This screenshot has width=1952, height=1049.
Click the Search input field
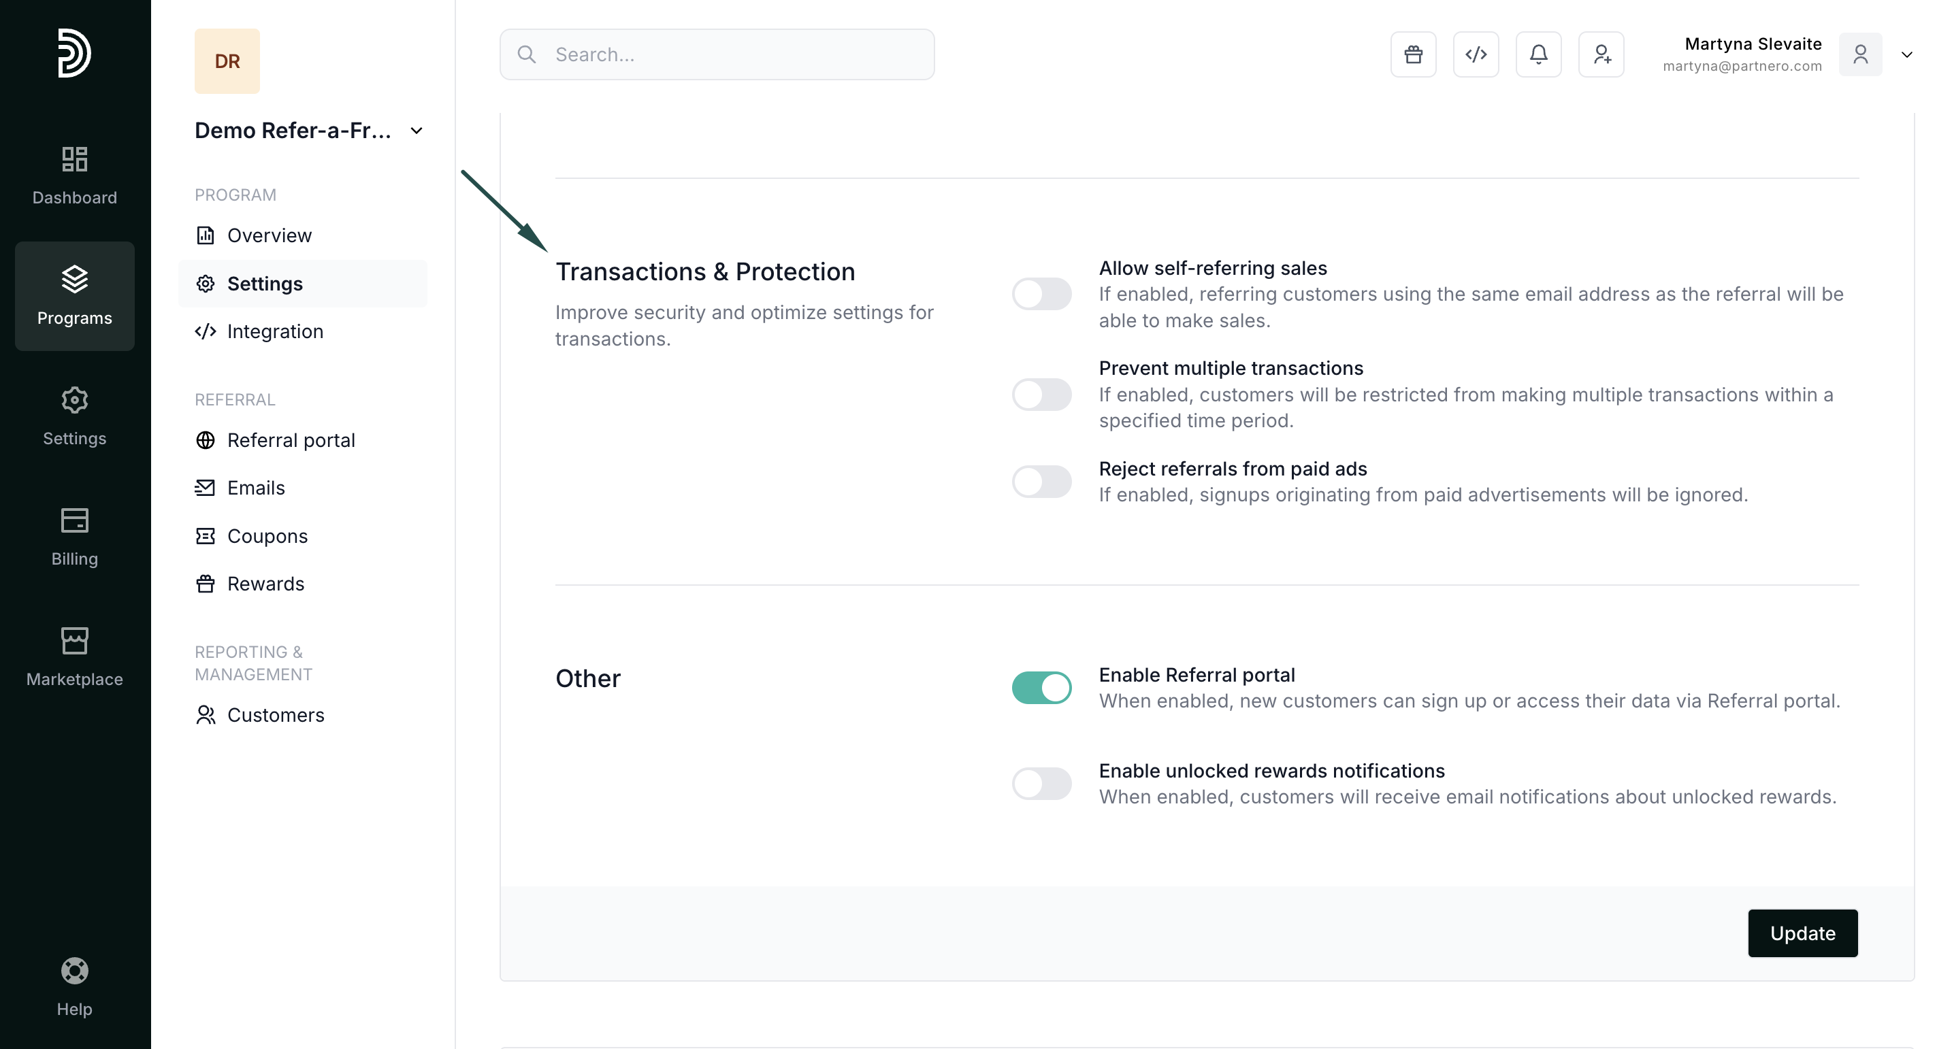[716, 54]
